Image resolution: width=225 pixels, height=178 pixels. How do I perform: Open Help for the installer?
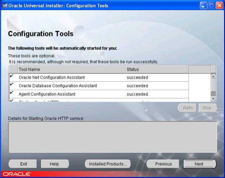point(55,164)
